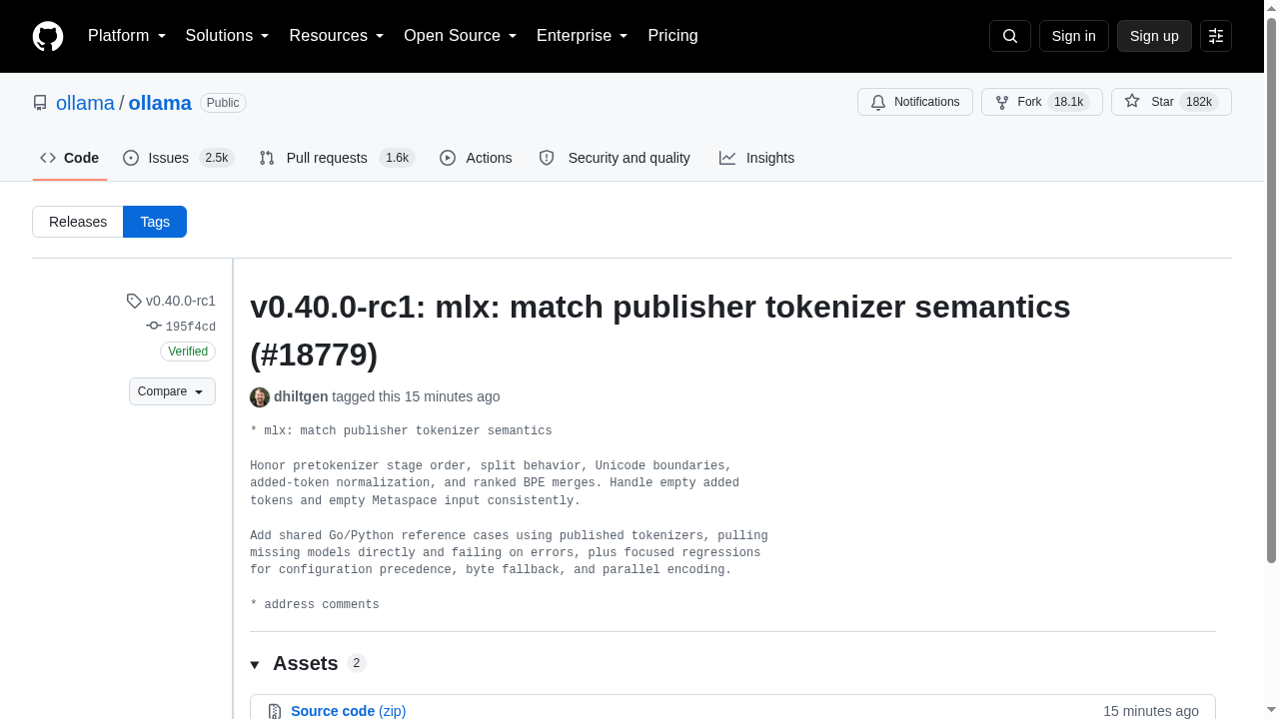Go to GitHub homepage via Octocat logo
The image size is (1279, 719).
[48, 36]
